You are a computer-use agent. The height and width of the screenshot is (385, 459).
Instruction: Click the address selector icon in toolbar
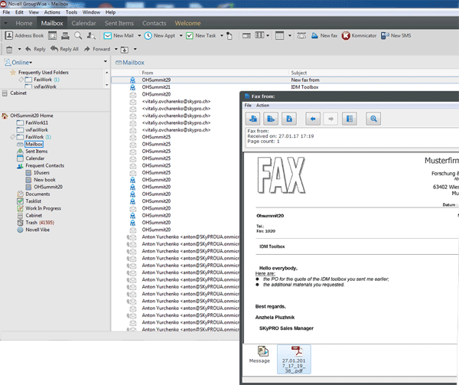[x=91, y=36]
